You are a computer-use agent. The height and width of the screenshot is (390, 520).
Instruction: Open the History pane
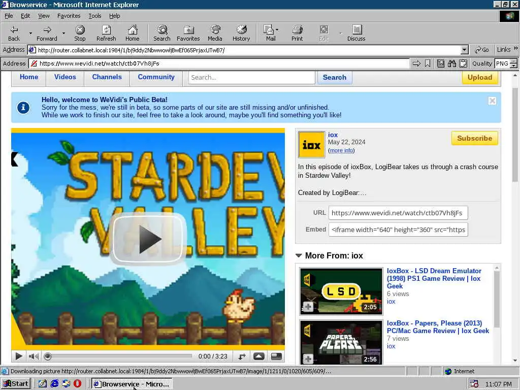(241, 33)
